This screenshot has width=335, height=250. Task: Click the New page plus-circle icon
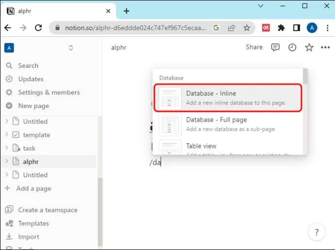[x=9, y=106]
